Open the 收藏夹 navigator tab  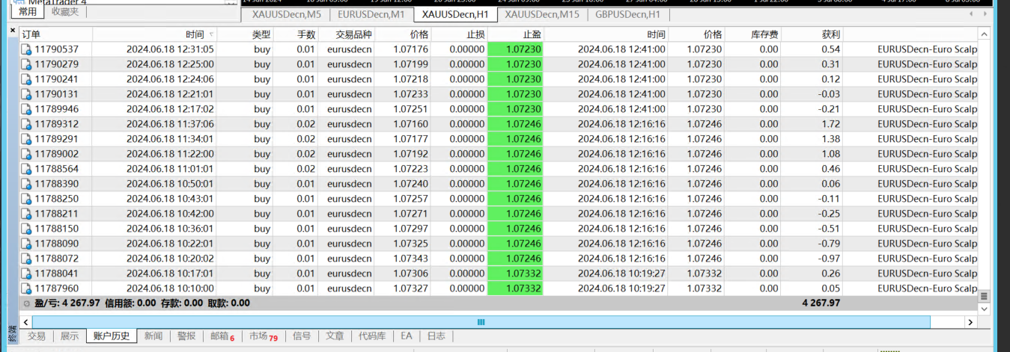tap(65, 11)
